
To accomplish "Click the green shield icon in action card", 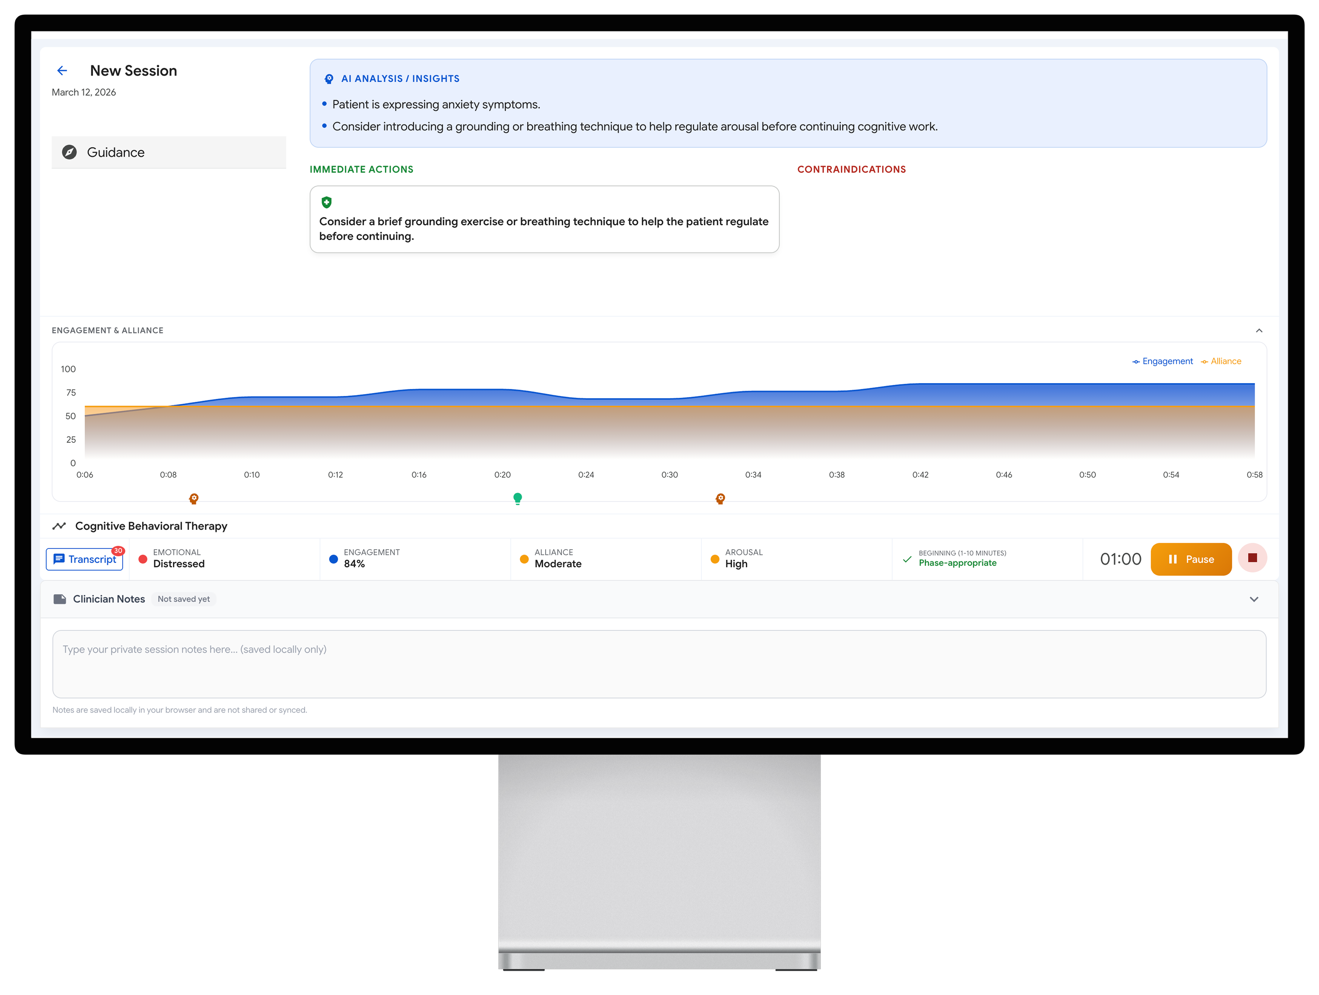I will pyautogui.click(x=326, y=202).
